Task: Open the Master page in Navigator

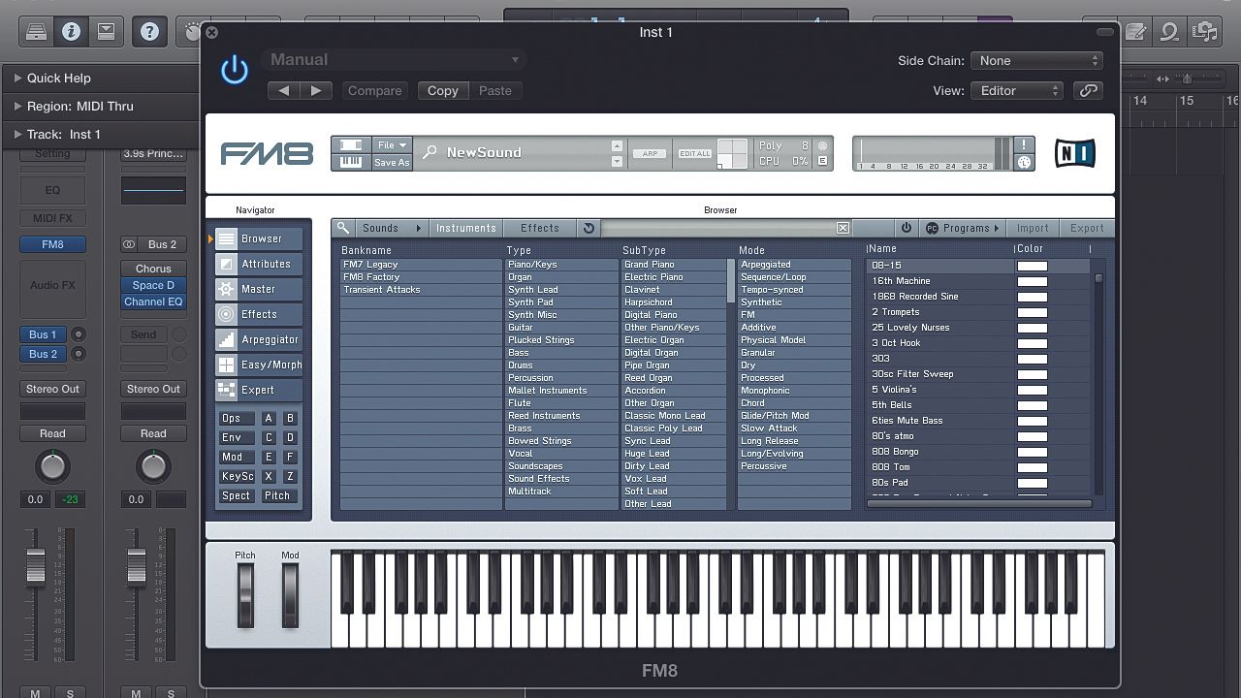Action: coord(259,289)
